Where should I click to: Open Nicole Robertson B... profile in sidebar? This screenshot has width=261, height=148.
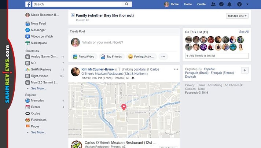(42, 15)
